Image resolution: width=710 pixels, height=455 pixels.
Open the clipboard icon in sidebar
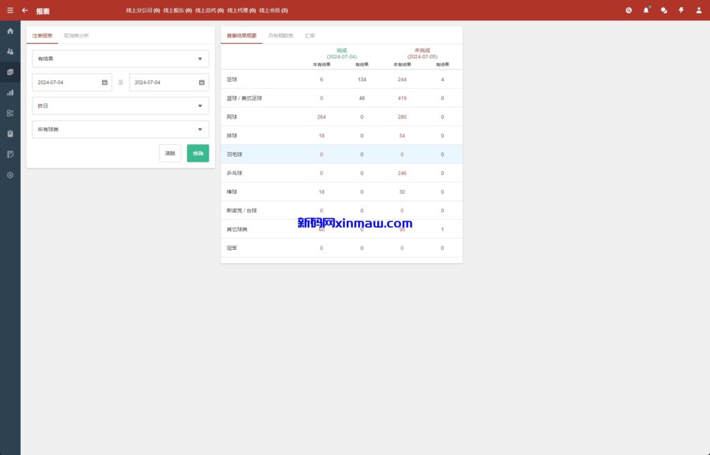(x=10, y=134)
